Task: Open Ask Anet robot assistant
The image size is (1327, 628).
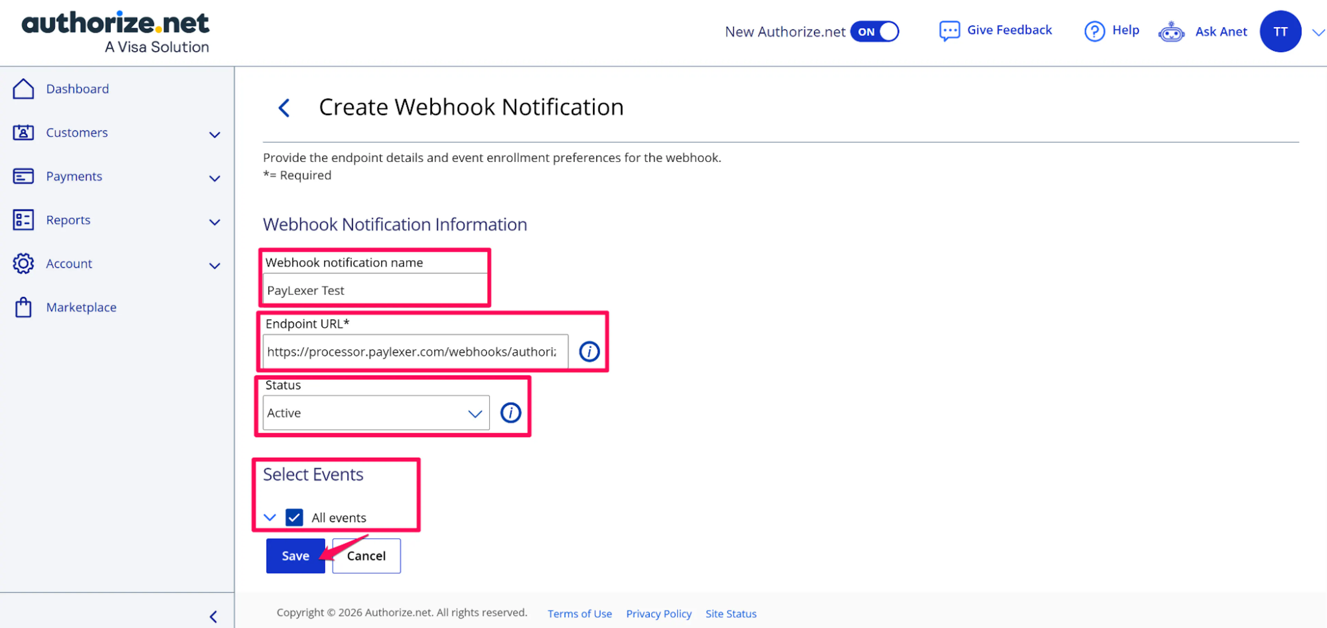Action: 1171,32
